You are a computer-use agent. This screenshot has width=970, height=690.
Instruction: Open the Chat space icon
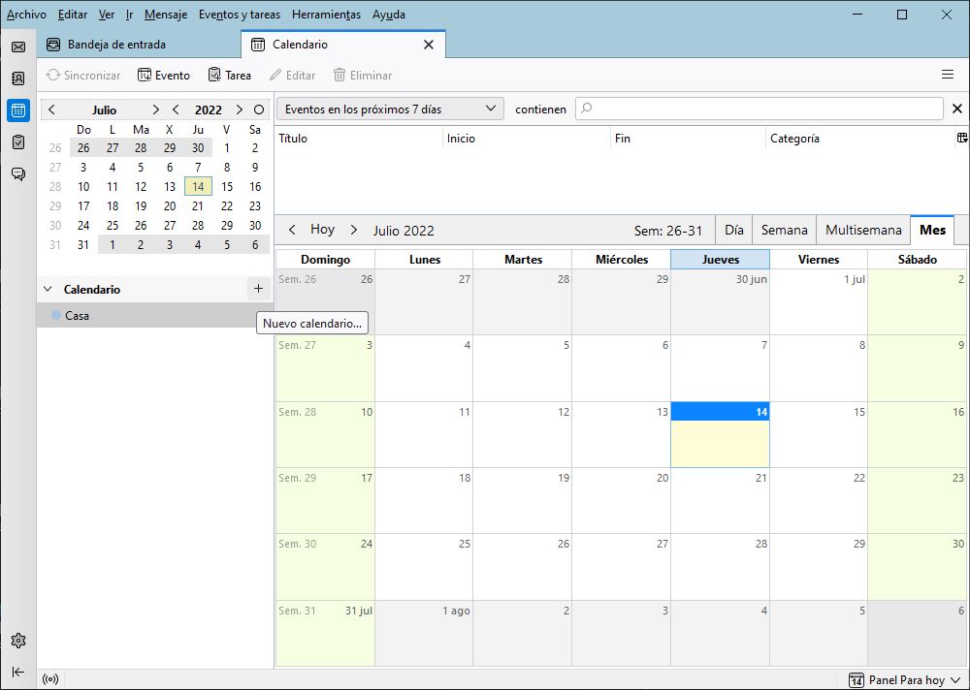17,173
